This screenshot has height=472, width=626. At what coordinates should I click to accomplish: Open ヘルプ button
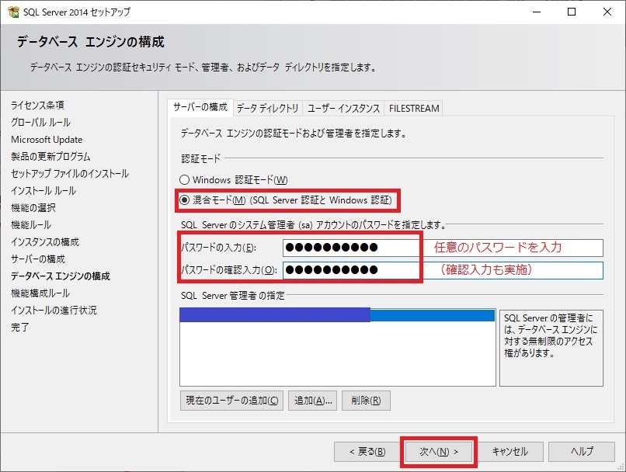pos(582,452)
